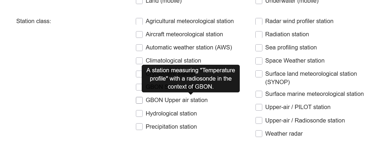The width and height of the screenshot is (375, 141).
Task: Tick Automatic weather station (AWS)
Action: [x=139, y=48]
